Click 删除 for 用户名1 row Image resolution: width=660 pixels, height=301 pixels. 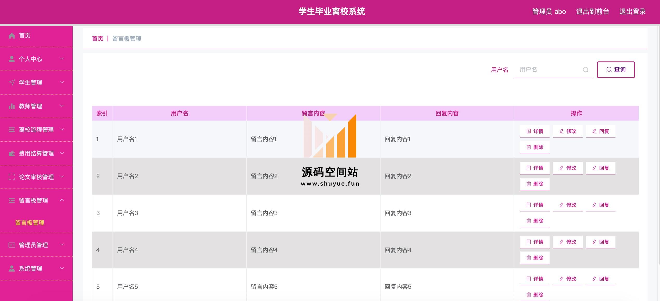(x=535, y=147)
